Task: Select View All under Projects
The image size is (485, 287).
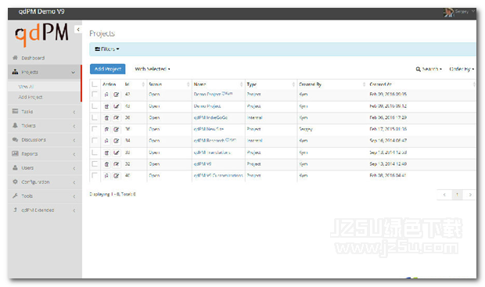Action: pyautogui.click(x=45, y=87)
